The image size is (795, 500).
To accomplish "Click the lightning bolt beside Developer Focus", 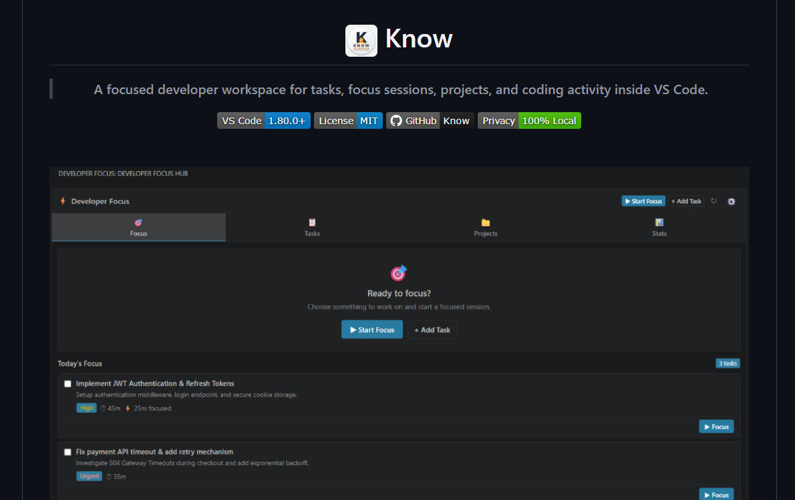I will 63,201.
